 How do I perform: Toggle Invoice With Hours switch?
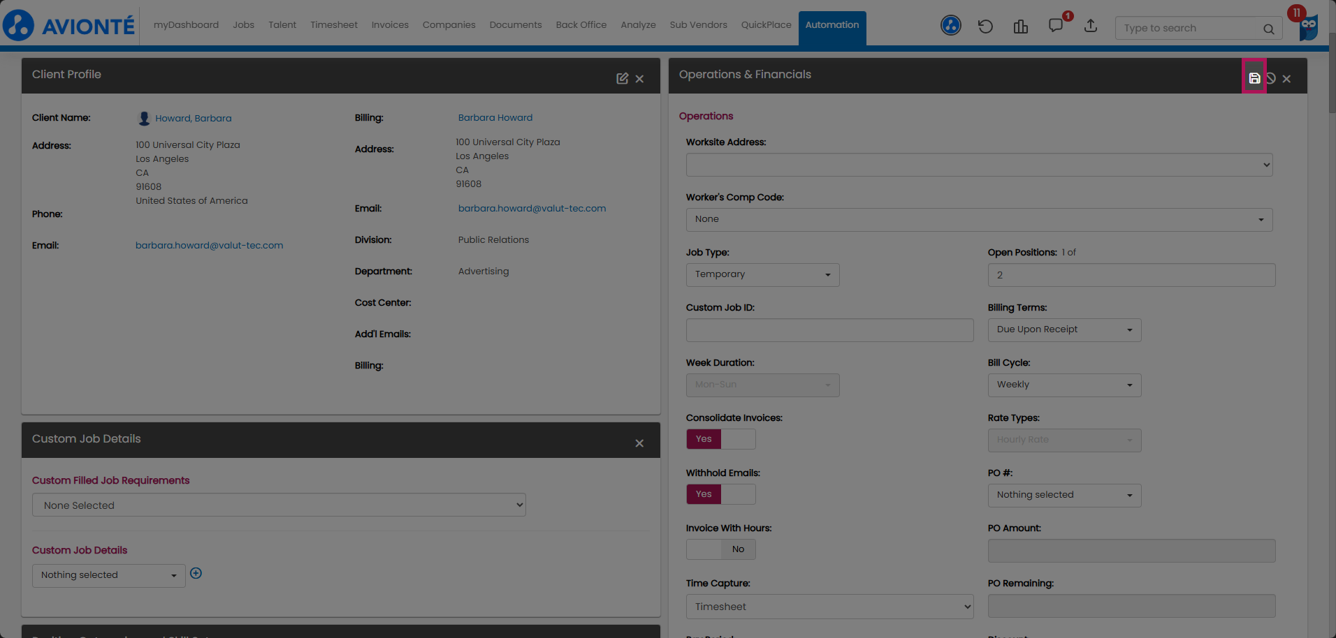(720, 549)
